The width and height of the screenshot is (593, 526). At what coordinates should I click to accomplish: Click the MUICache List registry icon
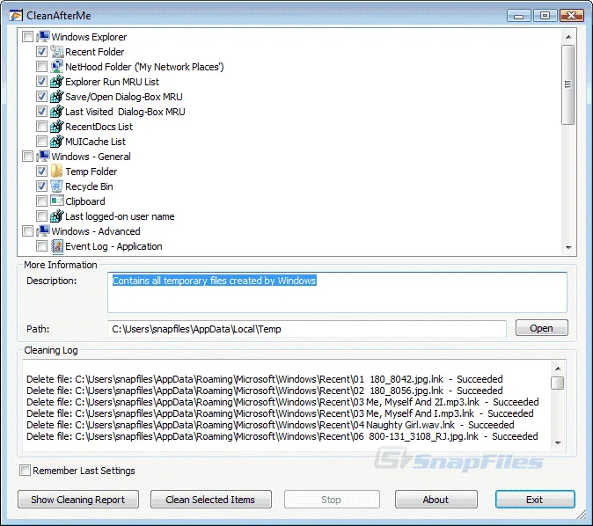pyautogui.click(x=56, y=142)
